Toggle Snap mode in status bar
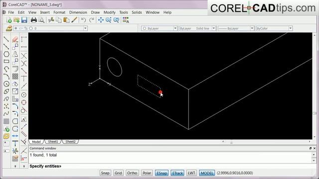Screen dimensions: 319x179 point(105,173)
